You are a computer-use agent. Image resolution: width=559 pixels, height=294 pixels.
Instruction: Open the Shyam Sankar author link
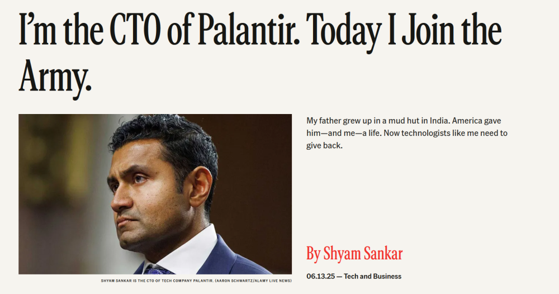click(x=363, y=254)
